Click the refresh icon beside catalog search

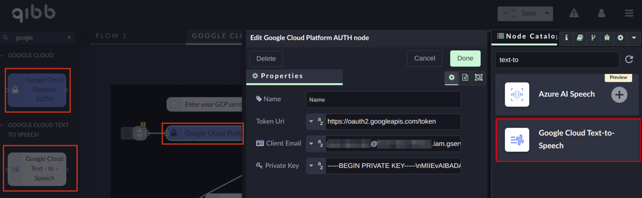[x=629, y=59]
